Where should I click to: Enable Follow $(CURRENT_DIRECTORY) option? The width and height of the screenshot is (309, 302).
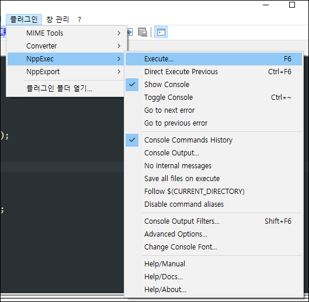point(214,192)
